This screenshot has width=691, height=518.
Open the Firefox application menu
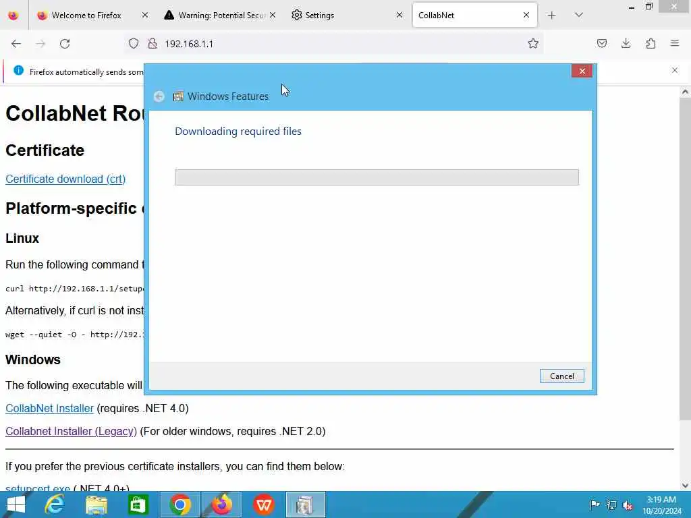click(675, 43)
